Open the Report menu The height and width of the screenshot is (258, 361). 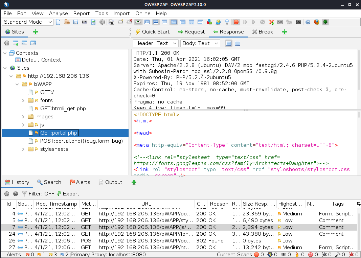(82, 14)
